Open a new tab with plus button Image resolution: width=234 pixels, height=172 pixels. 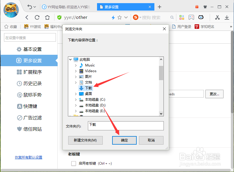pos(160,7)
